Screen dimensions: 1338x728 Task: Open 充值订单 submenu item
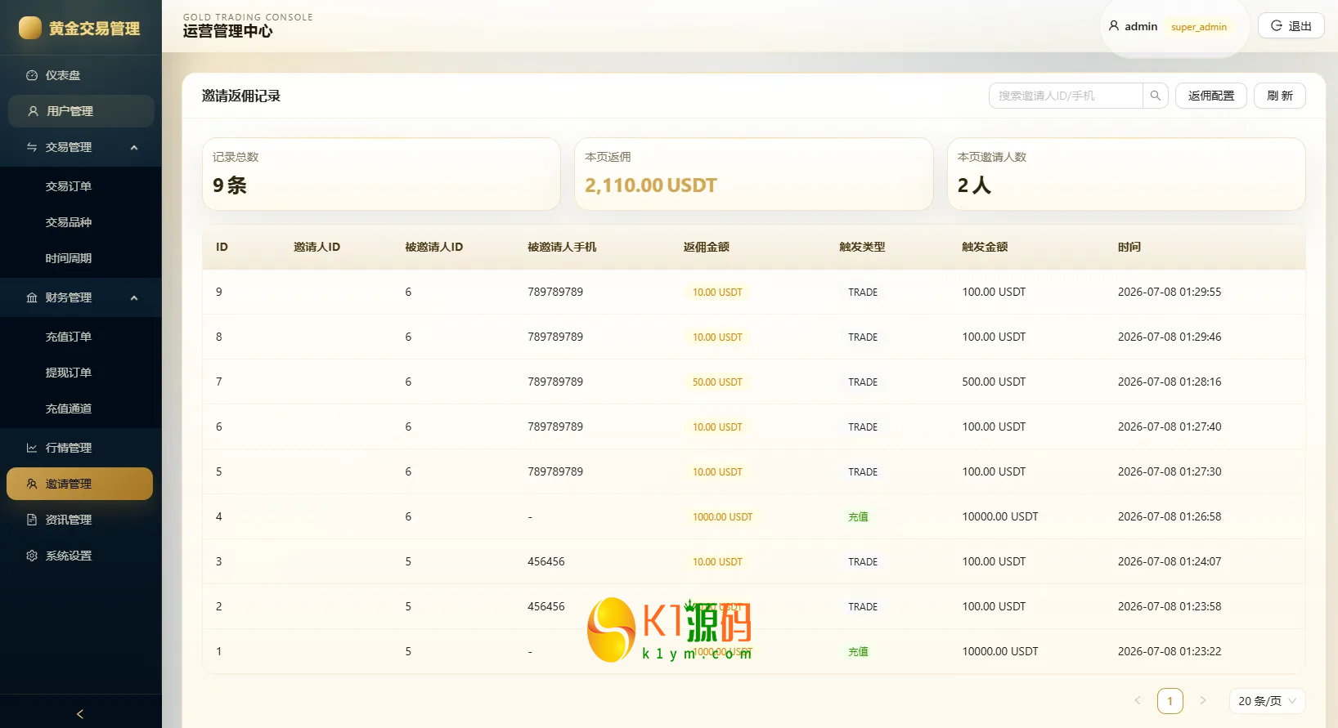pyautogui.click(x=81, y=337)
